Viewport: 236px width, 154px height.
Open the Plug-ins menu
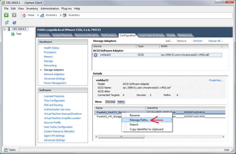67,9
